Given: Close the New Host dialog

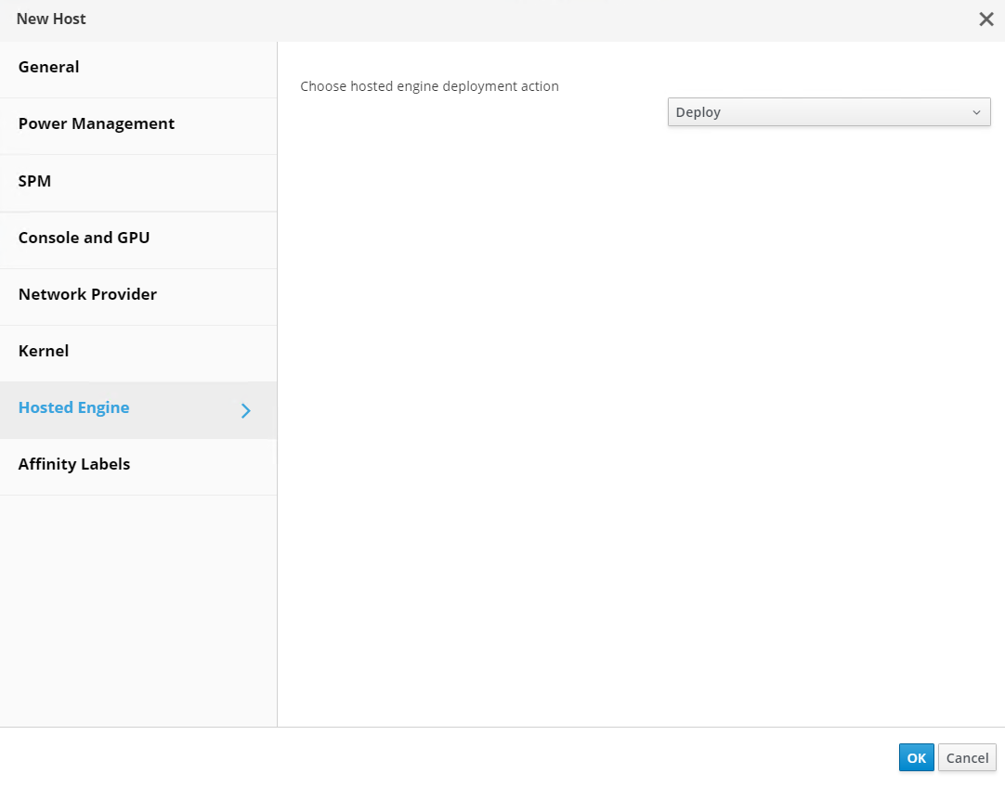Looking at the screenshot, I should (985, 19).
